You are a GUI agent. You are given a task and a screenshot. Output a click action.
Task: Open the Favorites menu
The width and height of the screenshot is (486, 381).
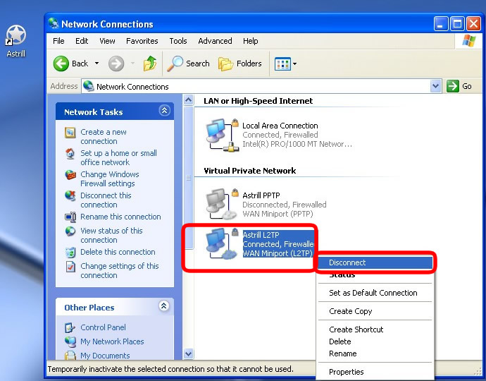pyautogui.click(x=142, y=41)
